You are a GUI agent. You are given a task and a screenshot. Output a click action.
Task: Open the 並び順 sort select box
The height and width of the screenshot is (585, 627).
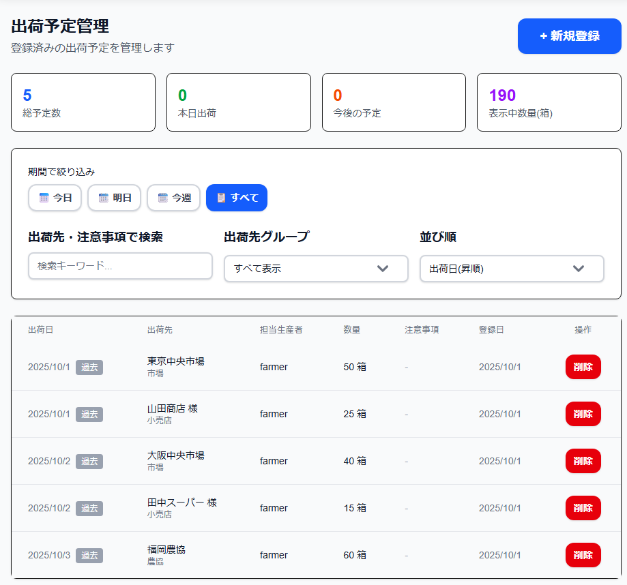[512, 269]
